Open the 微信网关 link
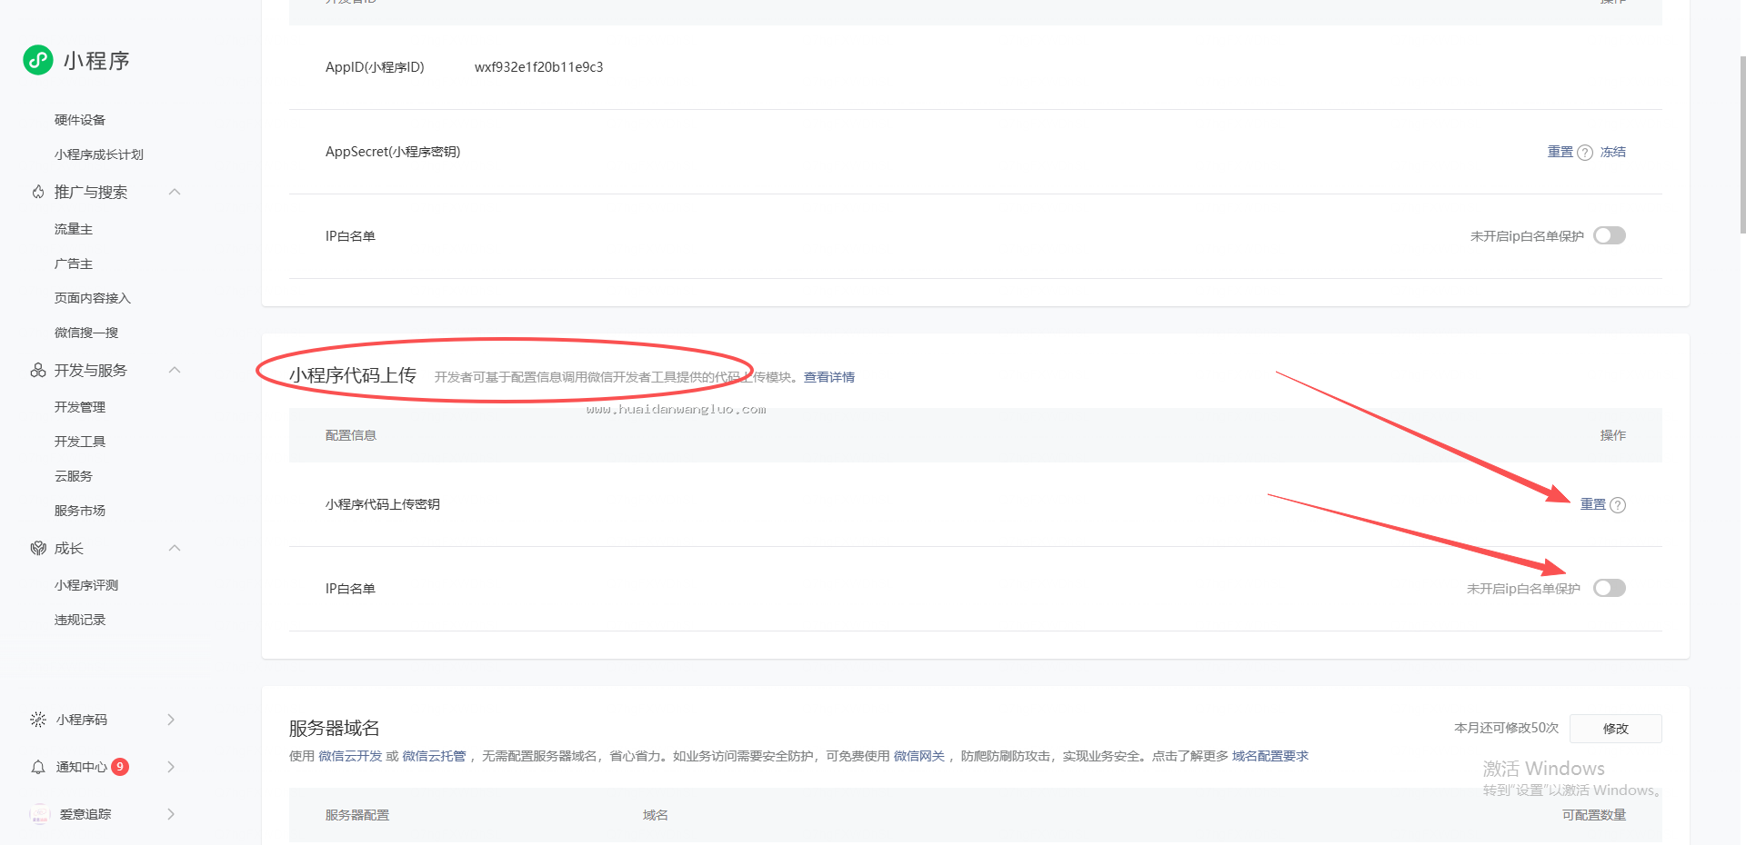The height and width of the screenshot is (845, 1746). coord(919,756)
